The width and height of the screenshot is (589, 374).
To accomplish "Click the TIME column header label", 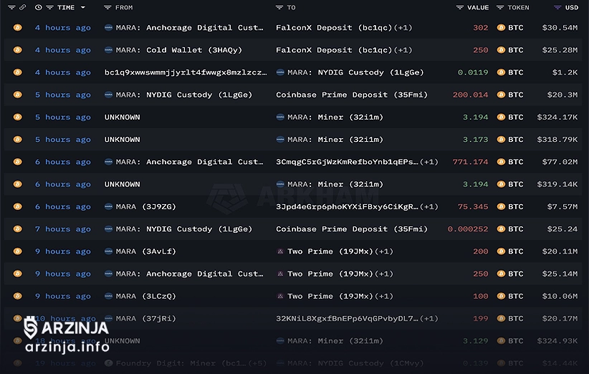I will tap(66, 7).
